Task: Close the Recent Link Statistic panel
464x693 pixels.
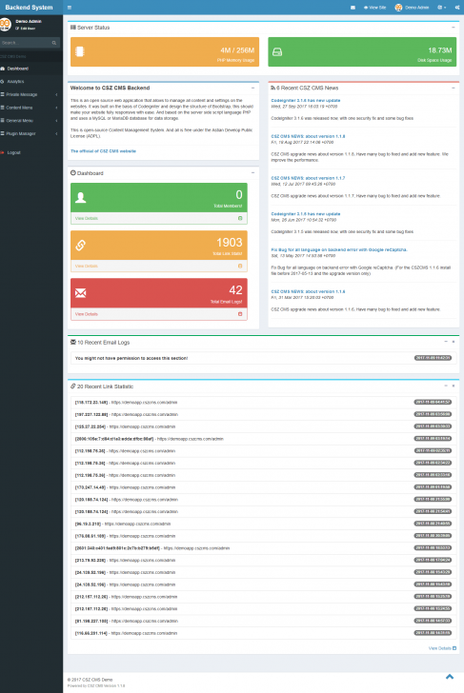Action: (454, 386)
